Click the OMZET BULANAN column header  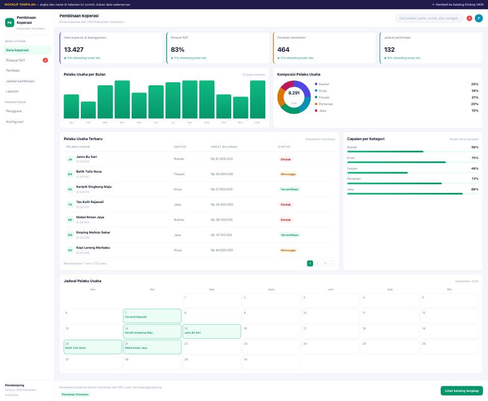(224, 147)
